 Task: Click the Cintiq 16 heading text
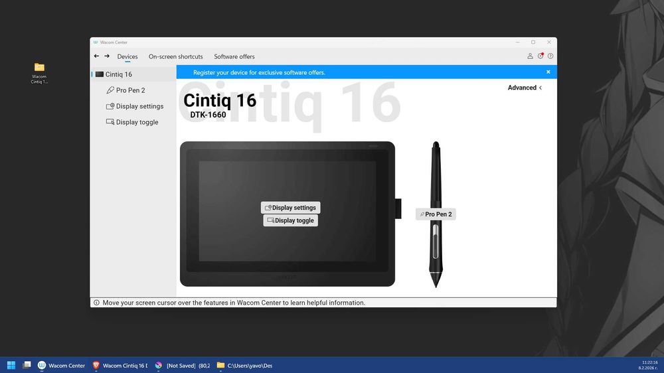[220, 100]
